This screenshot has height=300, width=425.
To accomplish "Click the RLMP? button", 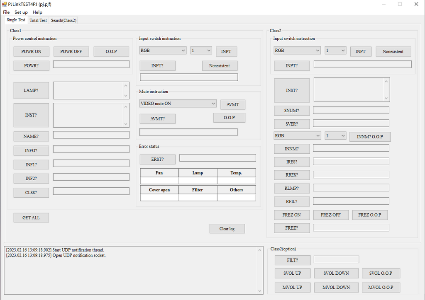I will click(292, 188).
